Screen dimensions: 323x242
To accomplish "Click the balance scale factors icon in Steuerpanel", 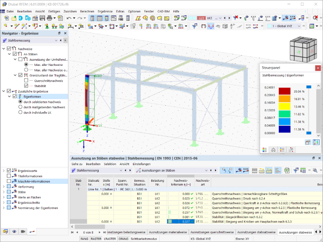I will pyautogui.click(x=273, y=149).
